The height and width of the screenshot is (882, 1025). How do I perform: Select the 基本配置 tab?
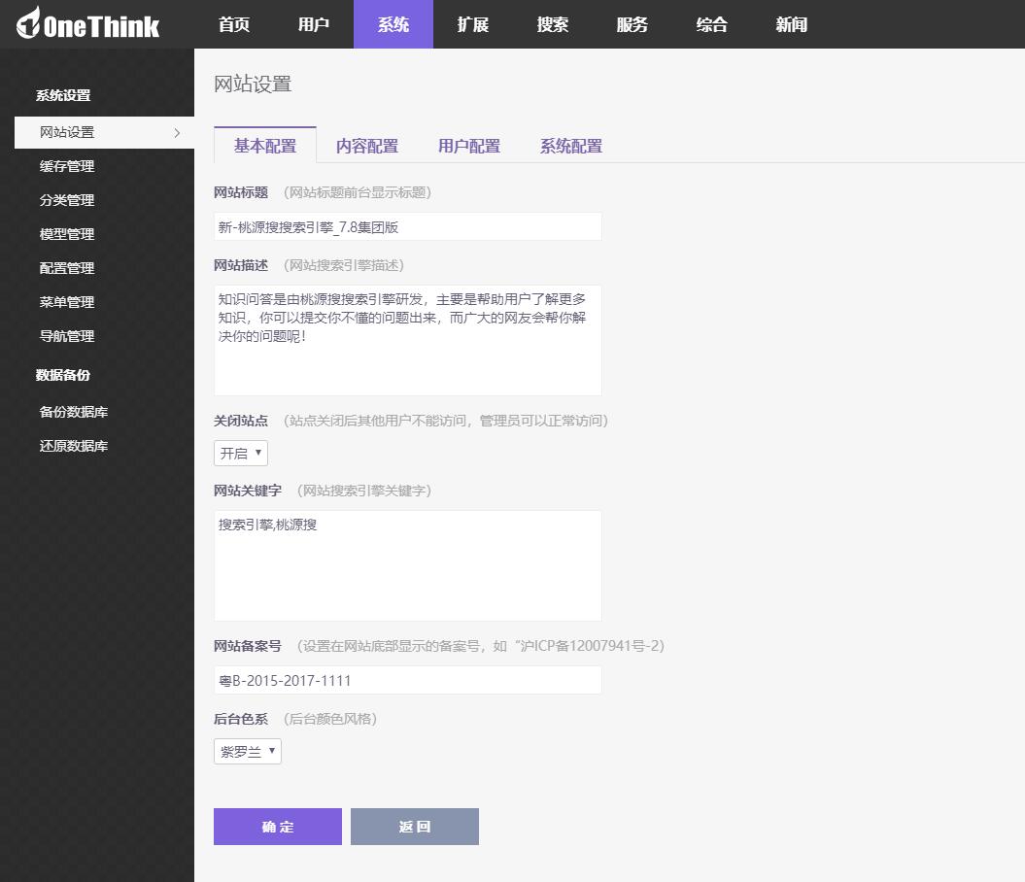(x=264, y=145)
